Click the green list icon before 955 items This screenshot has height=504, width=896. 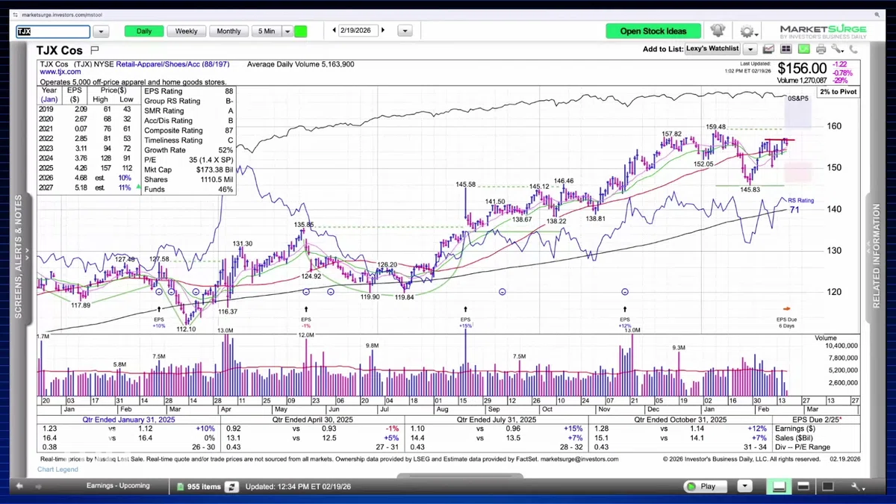coord(181,486)
